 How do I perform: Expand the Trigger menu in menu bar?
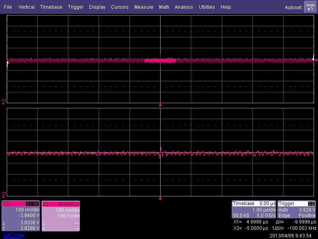tap(76, 7)
